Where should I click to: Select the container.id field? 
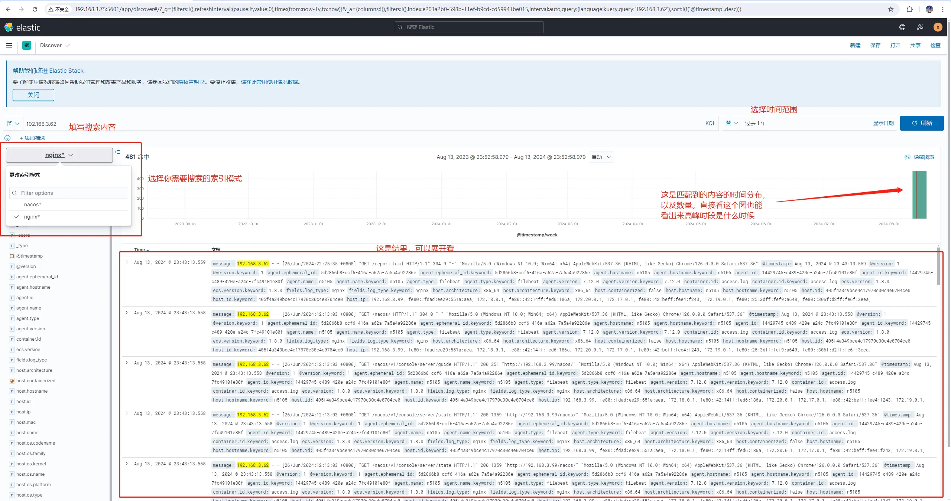[x=29, y=339]
